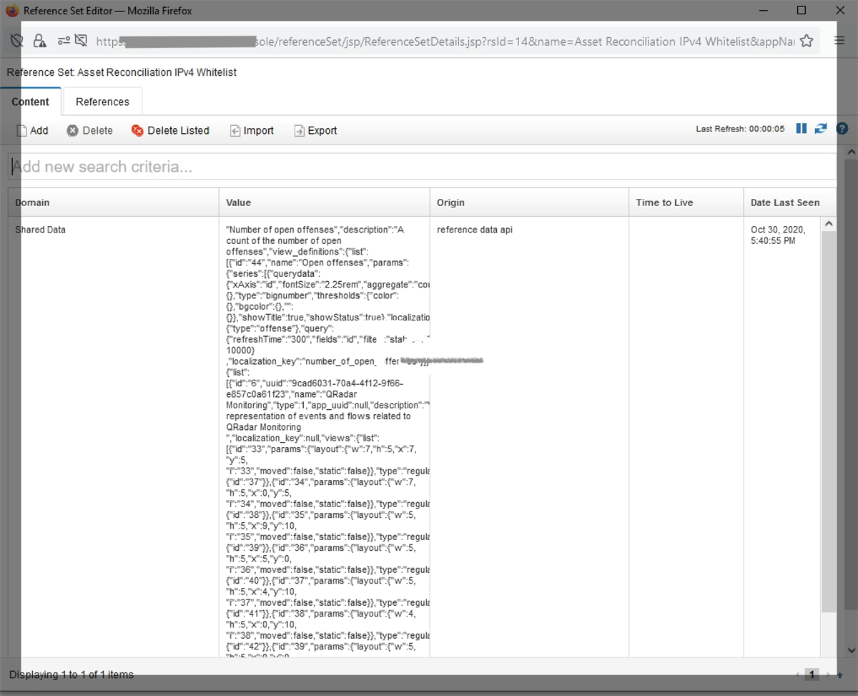
Task: Add a new reference set element
Action: point(33,130)
